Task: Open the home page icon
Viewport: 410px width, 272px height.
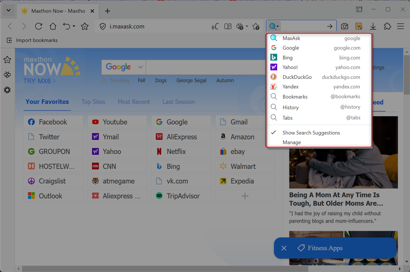Action: click(x=53, y=26)
